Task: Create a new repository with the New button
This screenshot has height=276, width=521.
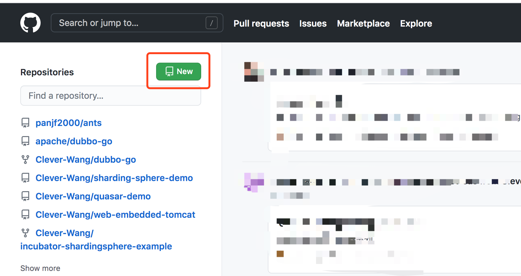Action: point(178,72)
